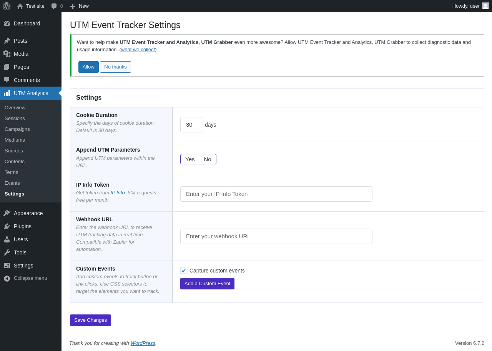Click the UTM Event Tracker Settings heading
The image size is (492, 351).
[x=125, y=25]
